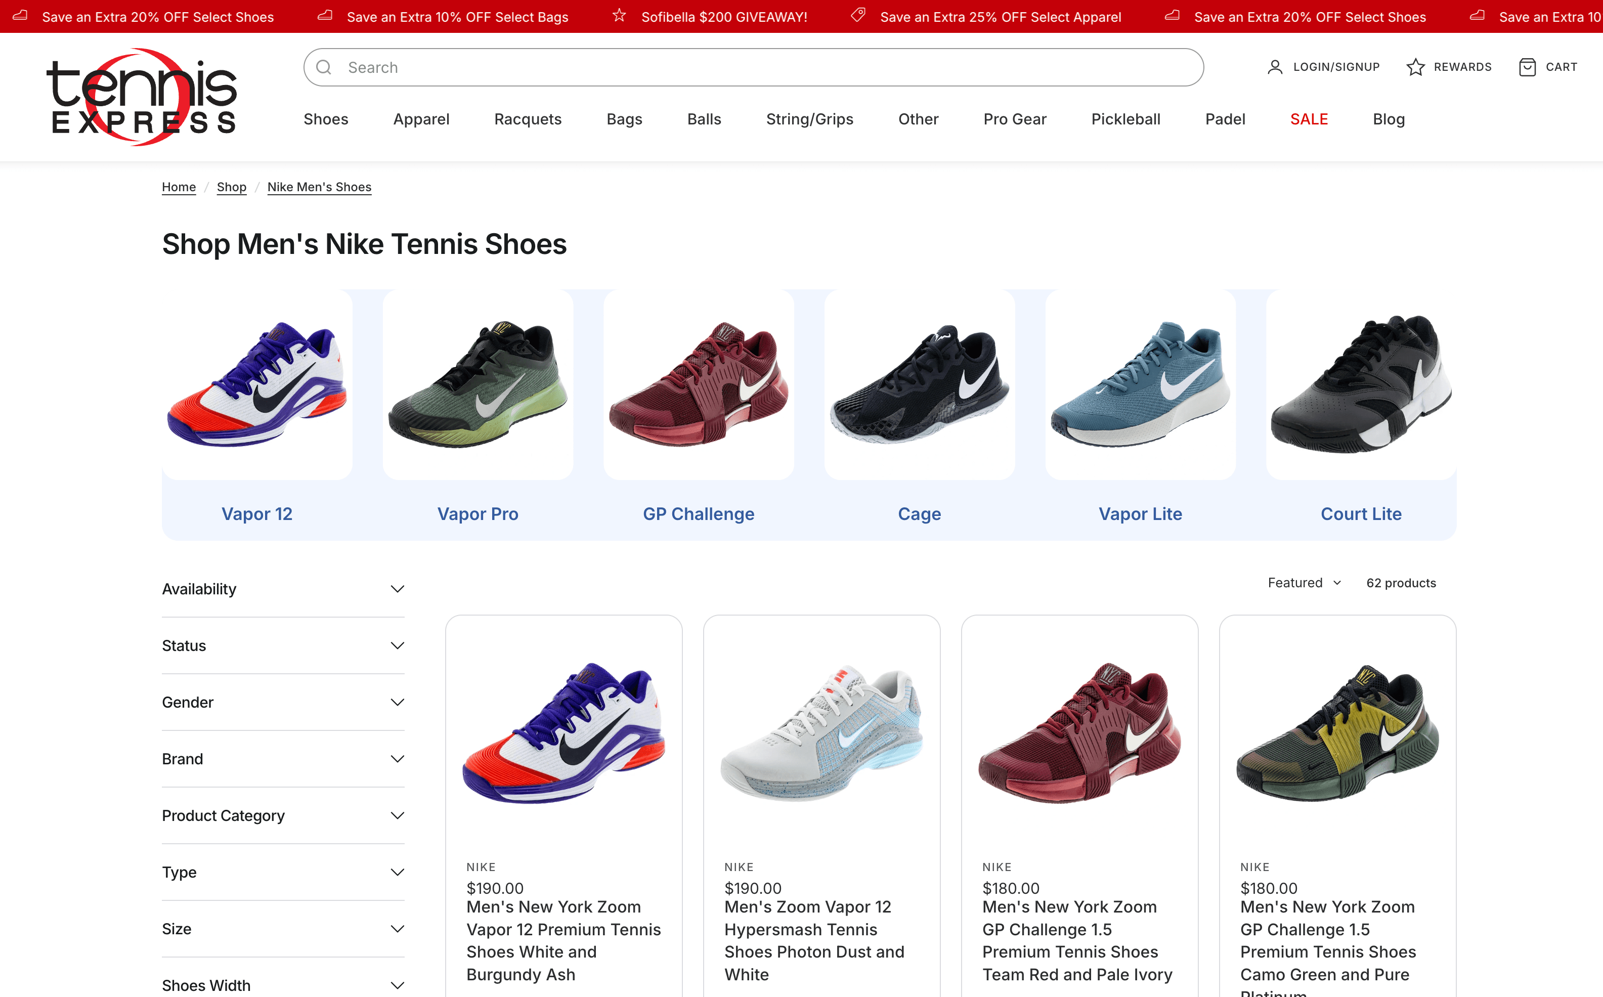Open the Racquets menu
This screenshot has height=997, width=1603.
tap(528, 119)
